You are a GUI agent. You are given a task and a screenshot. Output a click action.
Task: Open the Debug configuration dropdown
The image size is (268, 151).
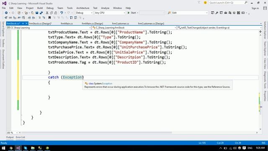(84, 13)
